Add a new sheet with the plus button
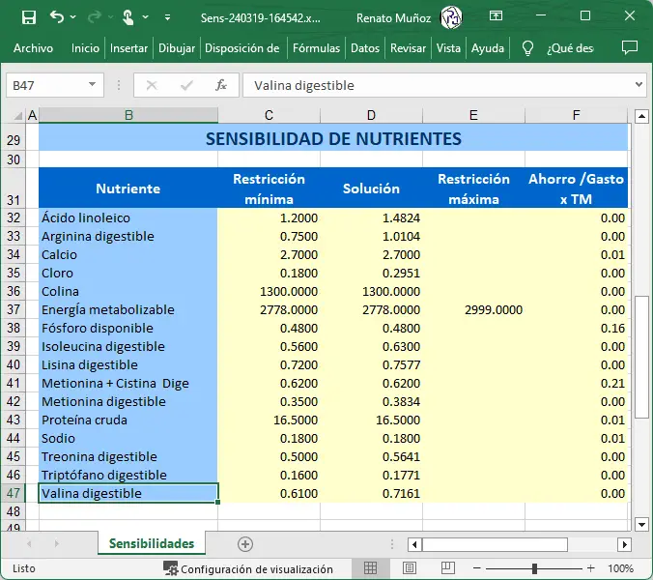 [x=245, y=544]
